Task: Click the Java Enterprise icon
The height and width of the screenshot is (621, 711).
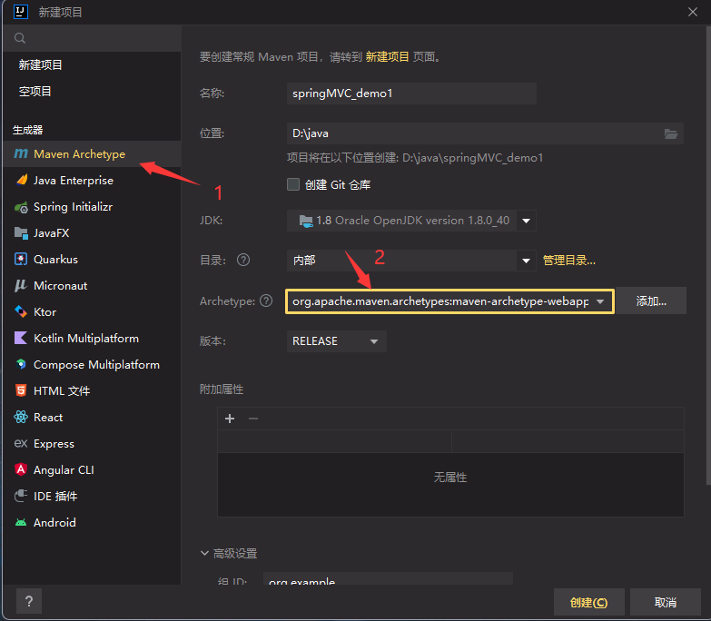Action: (21, 181)
